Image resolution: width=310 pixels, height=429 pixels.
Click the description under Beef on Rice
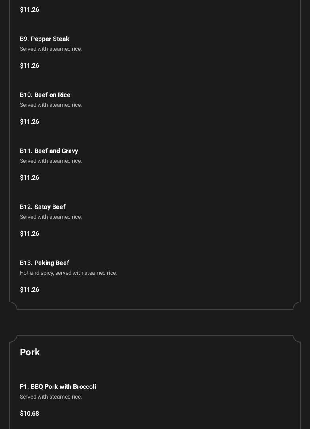coord(51,105)
